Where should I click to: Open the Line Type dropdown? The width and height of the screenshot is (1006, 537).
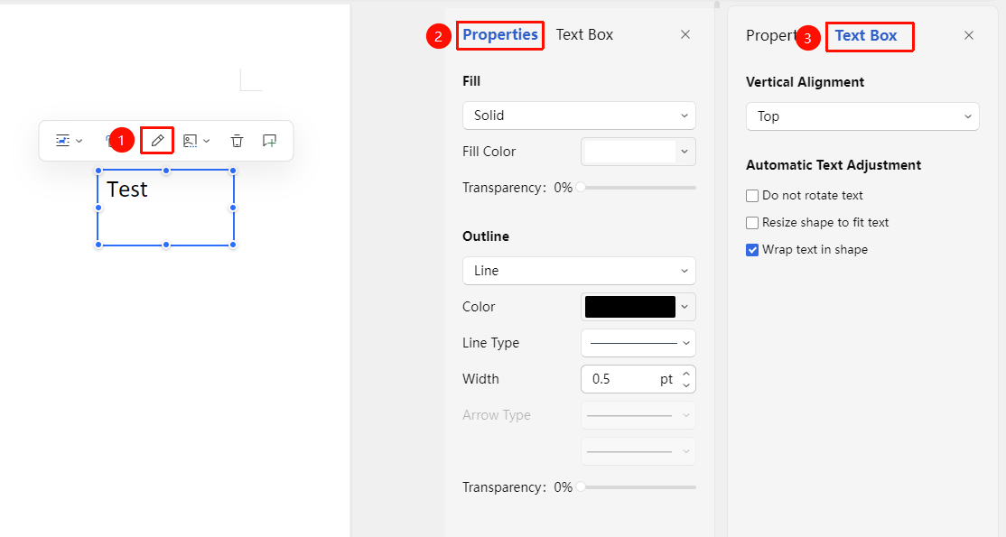pos(638,343)
